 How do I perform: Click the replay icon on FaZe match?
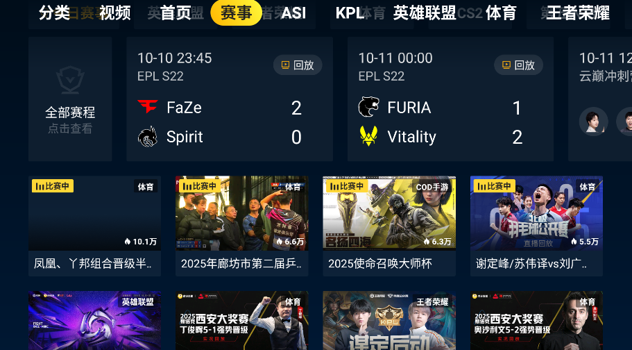point(285,65)
